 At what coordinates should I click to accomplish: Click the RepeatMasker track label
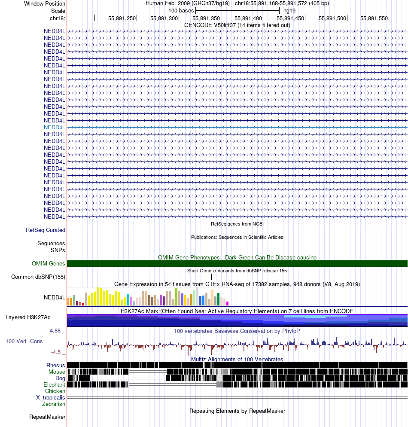click(x=47, y=417)
